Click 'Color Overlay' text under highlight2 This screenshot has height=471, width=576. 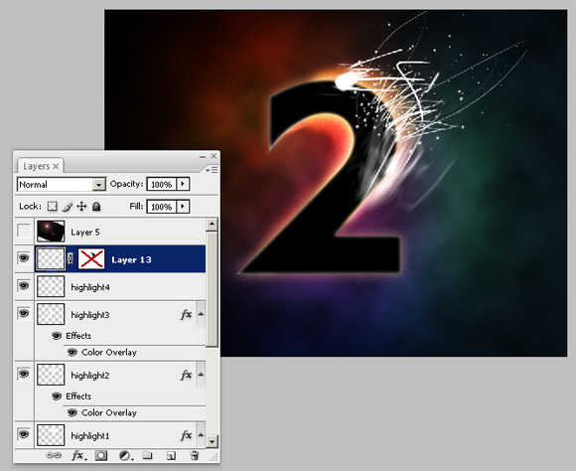109,413
